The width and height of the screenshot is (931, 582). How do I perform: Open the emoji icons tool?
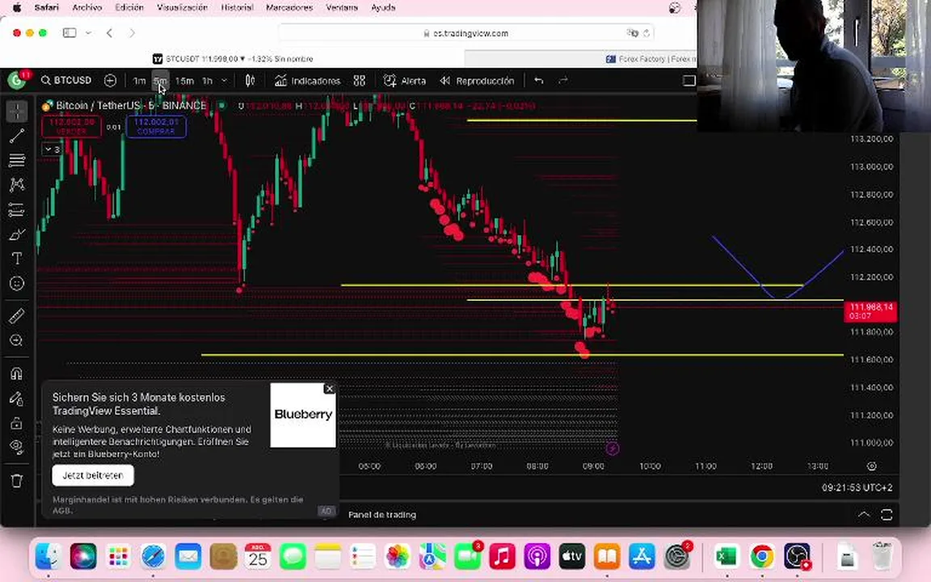[x=17, y=283]
